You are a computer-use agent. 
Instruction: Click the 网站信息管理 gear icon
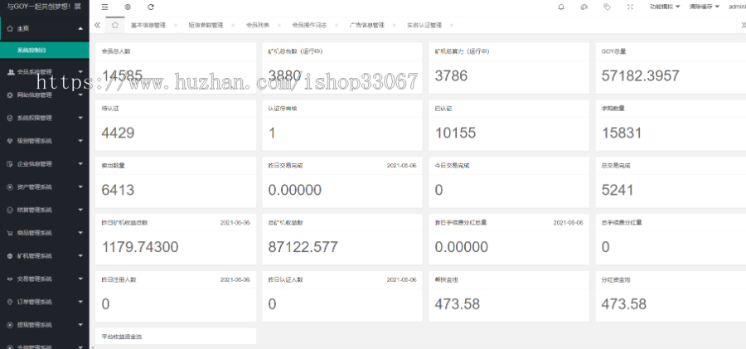coord(11,95)
